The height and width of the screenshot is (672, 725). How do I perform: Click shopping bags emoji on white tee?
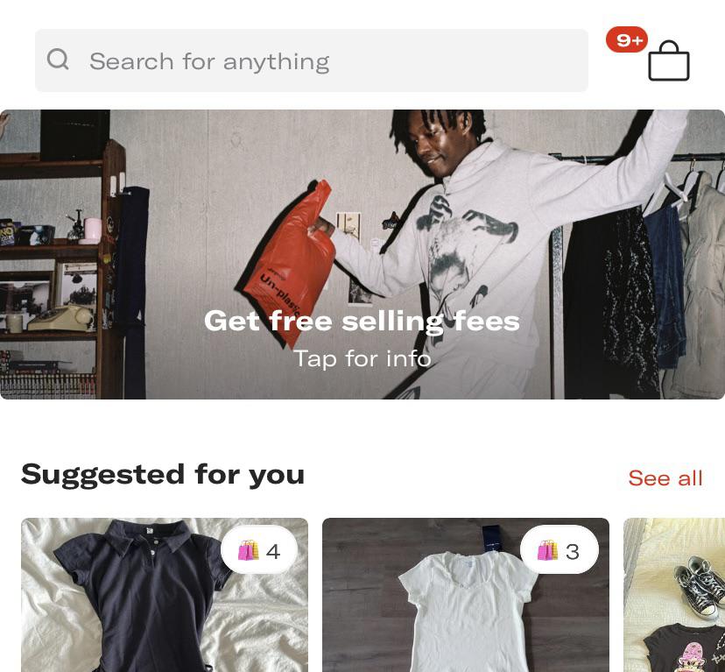click(x=548, y=550)
